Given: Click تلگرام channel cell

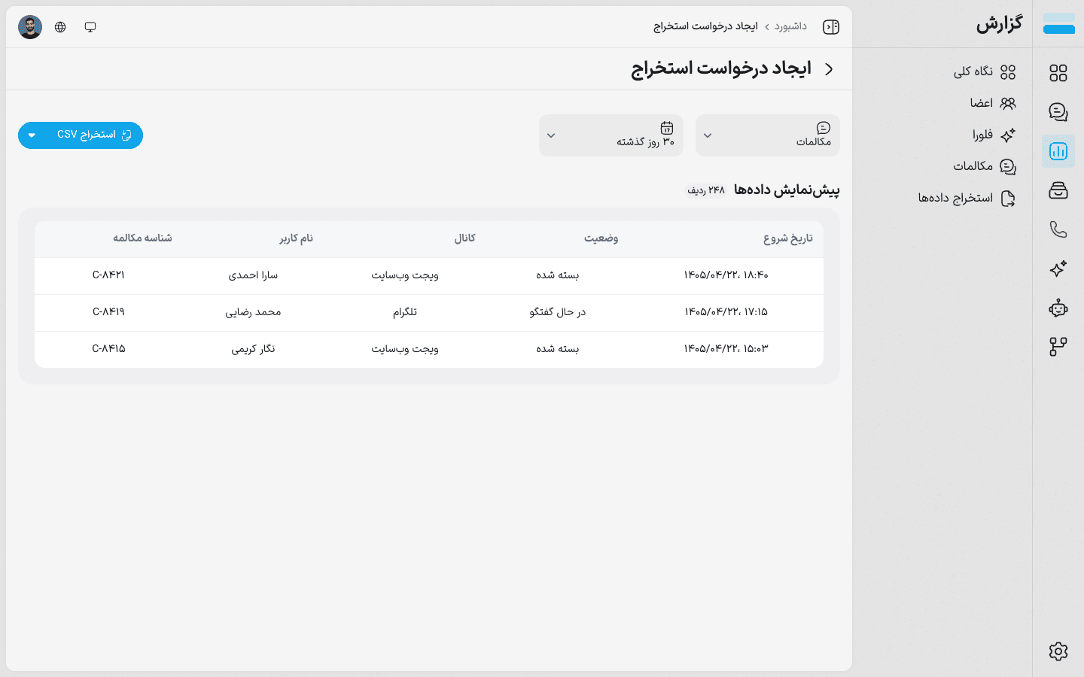Looking at the screenshot, I should [x=405, y=312].
